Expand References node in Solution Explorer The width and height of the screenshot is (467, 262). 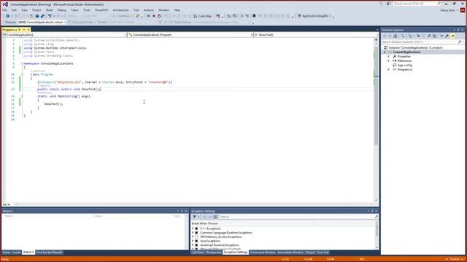point(388,60)
